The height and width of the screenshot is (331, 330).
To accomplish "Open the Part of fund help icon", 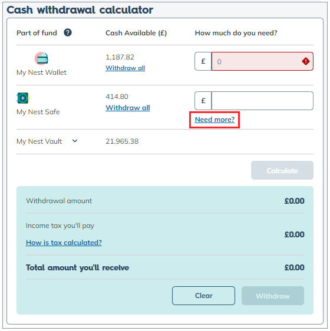I will click(x=68, y=32).
